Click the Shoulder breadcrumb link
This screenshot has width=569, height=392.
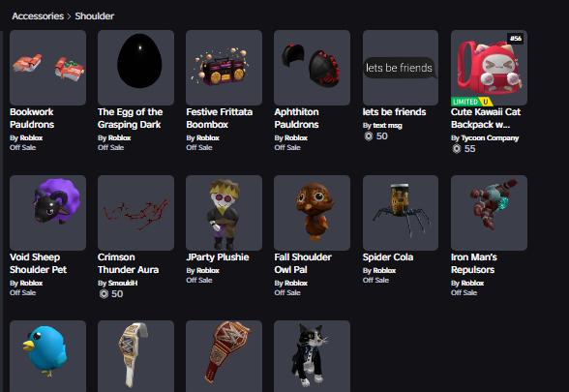coord(95,15)
